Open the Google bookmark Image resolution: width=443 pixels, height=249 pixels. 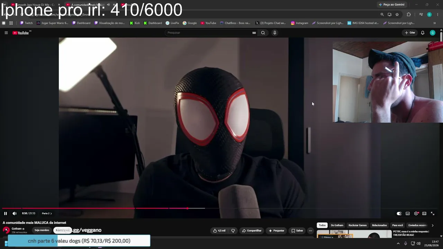click(190, 23)
